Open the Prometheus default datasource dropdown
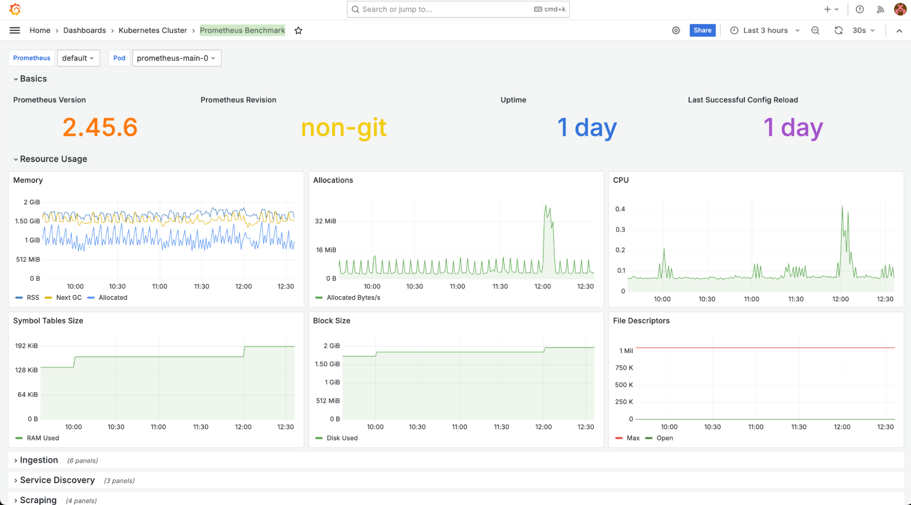The image size is (911, 505). 78,58
